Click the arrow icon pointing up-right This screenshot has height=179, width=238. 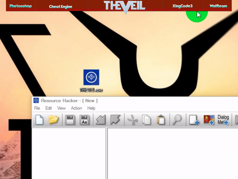click(115, 120)
